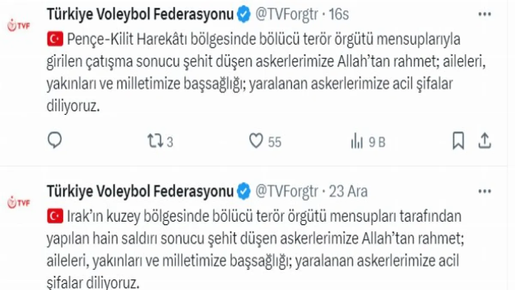Share the first tweet via share icon
This screenshot has width=515, height=290.
[x=484, y=140]
